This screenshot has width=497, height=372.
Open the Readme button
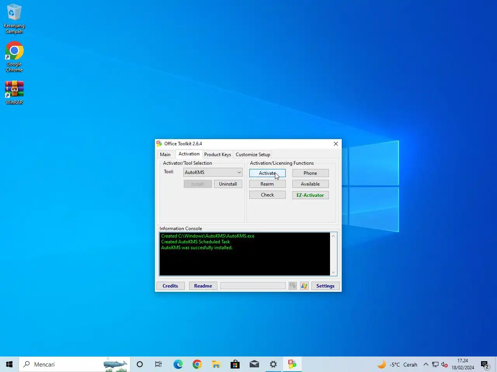(x=203, y=286)
